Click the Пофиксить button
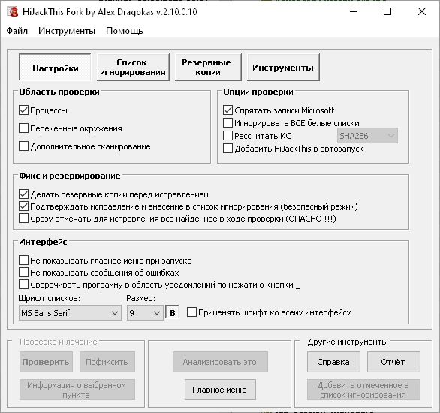Screen dimensions: 440x413 point(107,362)
